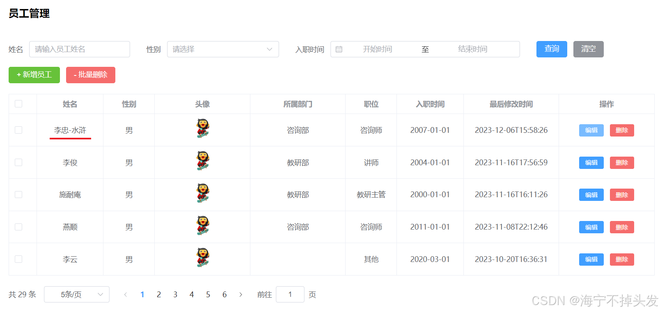Go to page 6
Viewport: 660px width, 312px height.
(225, 294)
